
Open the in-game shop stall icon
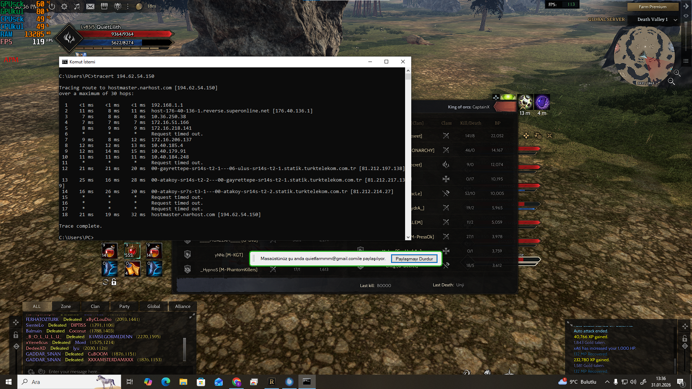tap(104, 6)
